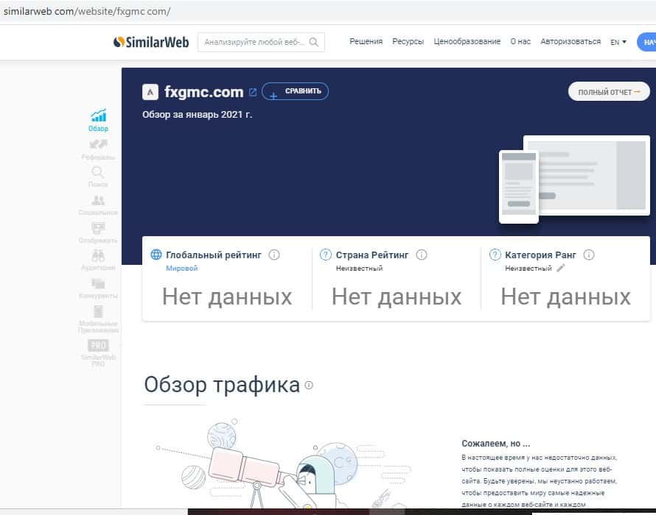
Task: Click the 'Сожалеем, но ...' heading
Action: pyautogui.click(x=496, y=444)
